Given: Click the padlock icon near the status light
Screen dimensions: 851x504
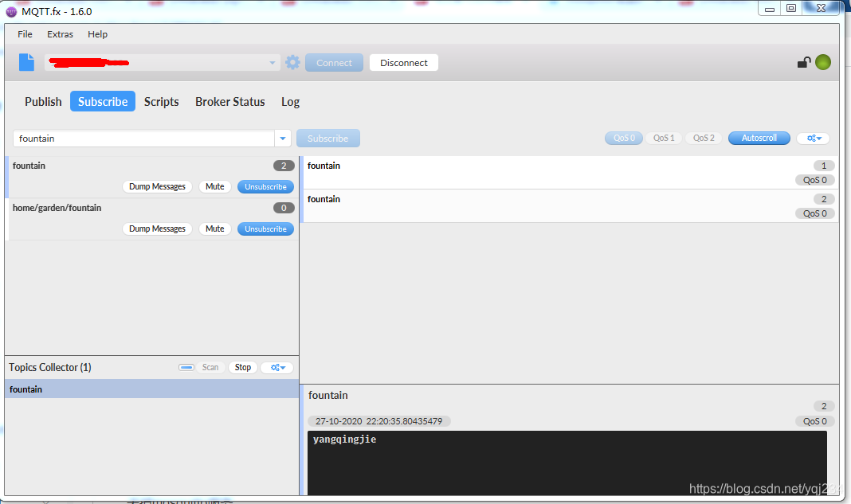Looking at the screenshot, I should coord(805,61).
